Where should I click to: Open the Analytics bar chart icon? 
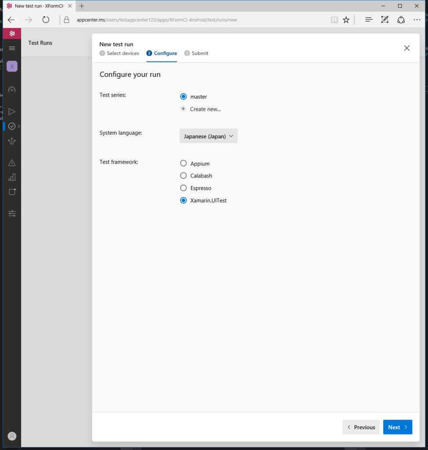pos(12,178)
